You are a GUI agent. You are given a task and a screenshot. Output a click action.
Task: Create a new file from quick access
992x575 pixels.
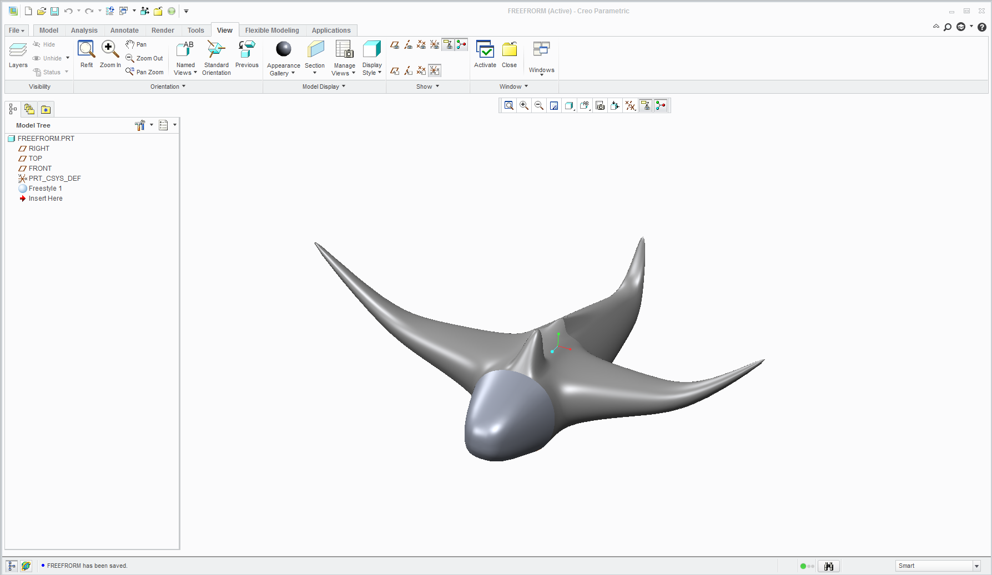(x=28, y=11)
